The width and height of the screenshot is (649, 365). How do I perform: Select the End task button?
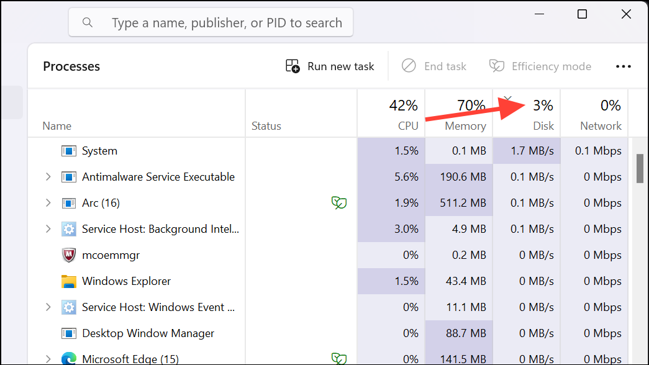click(434, 66)
